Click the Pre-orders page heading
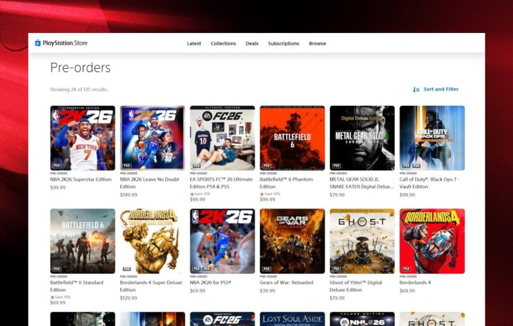Viewport: 513px width, 326px height. (x=80, y=67)
